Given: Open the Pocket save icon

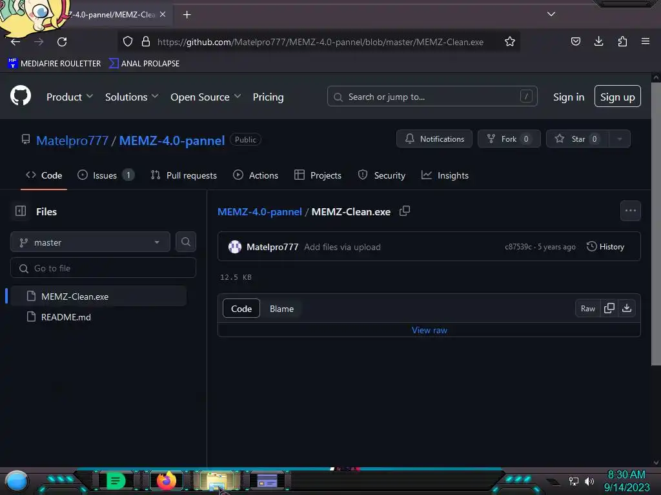Looking at the screenshot, I should tap(575, 41).
